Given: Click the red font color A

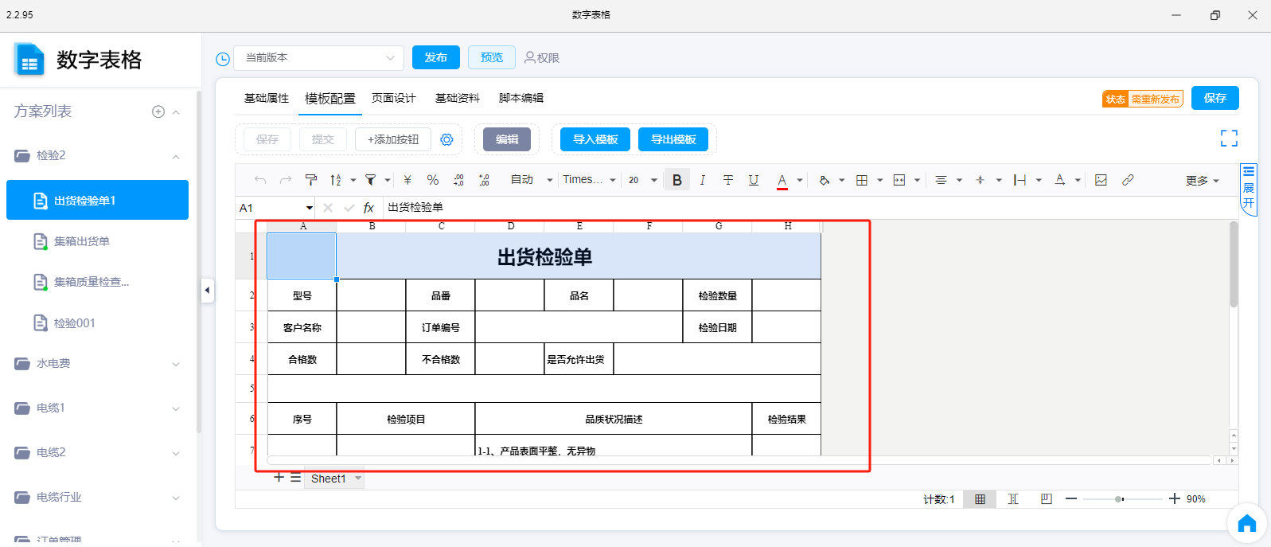Looking at the screenshot, I should click(782, 181).
